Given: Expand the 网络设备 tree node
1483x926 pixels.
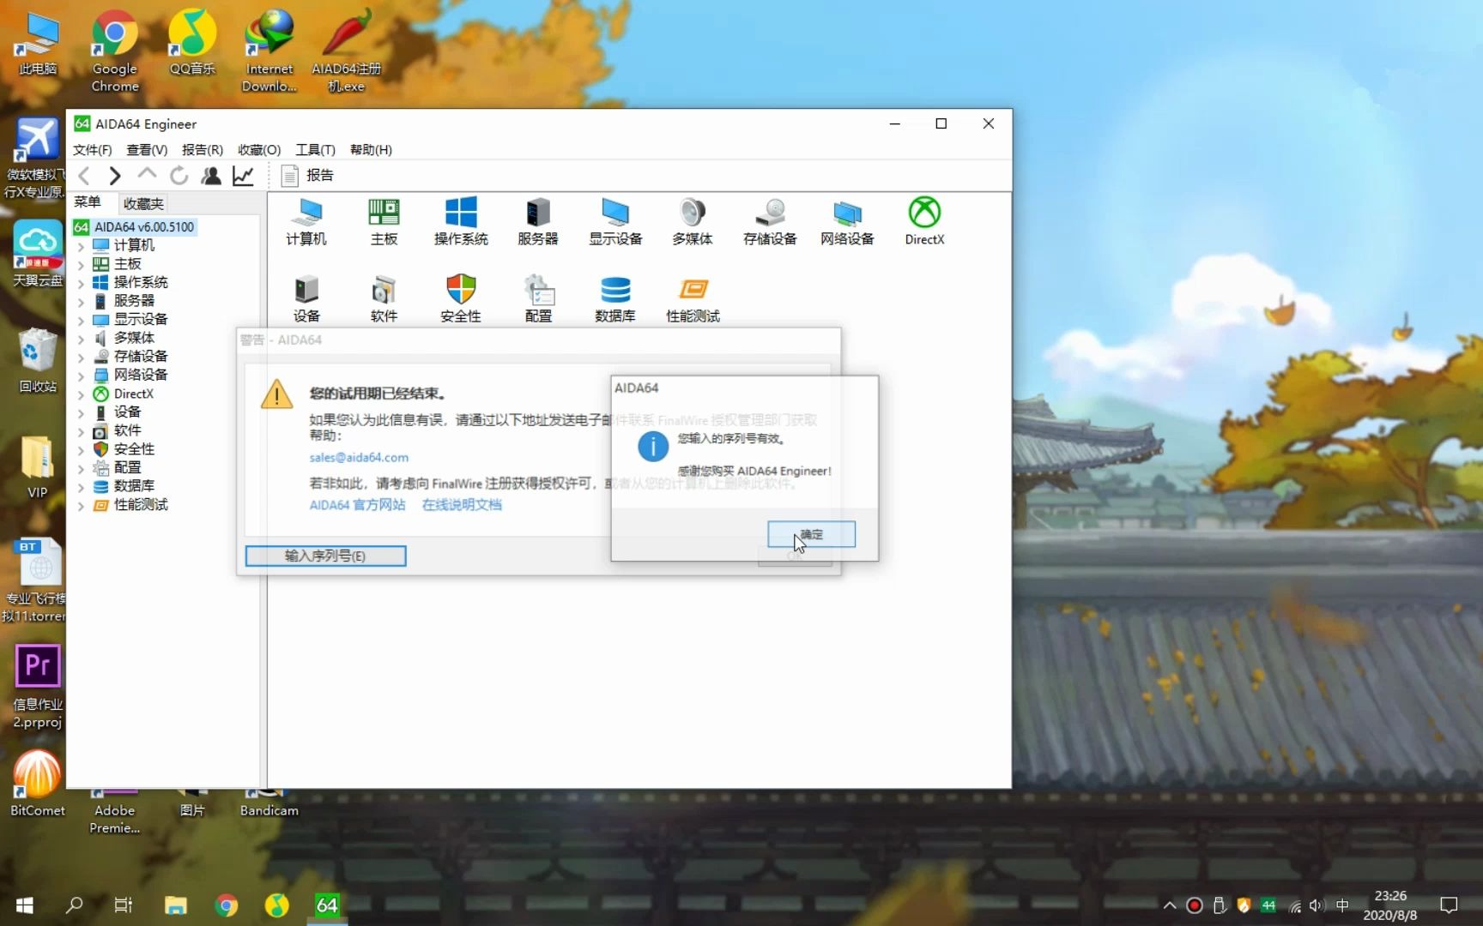Looking at the screenshot, I should (82, 376).
